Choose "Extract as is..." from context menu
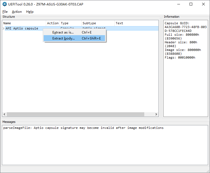The height and width of the screenshot is (173, 210). click(x=63, y=32)
